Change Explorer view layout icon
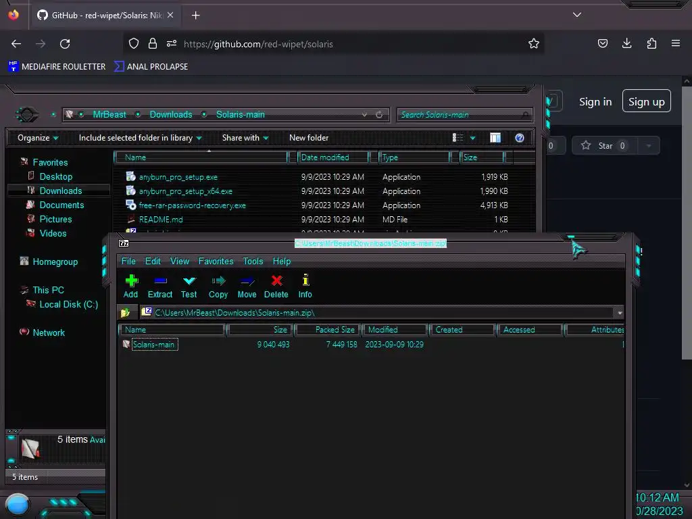 click(x=458, y=138)
